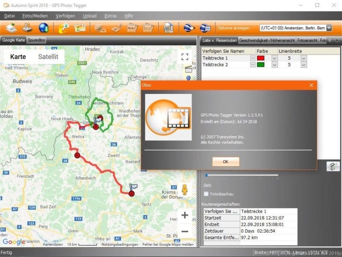Open the Hilfe menu

(129, 16)
